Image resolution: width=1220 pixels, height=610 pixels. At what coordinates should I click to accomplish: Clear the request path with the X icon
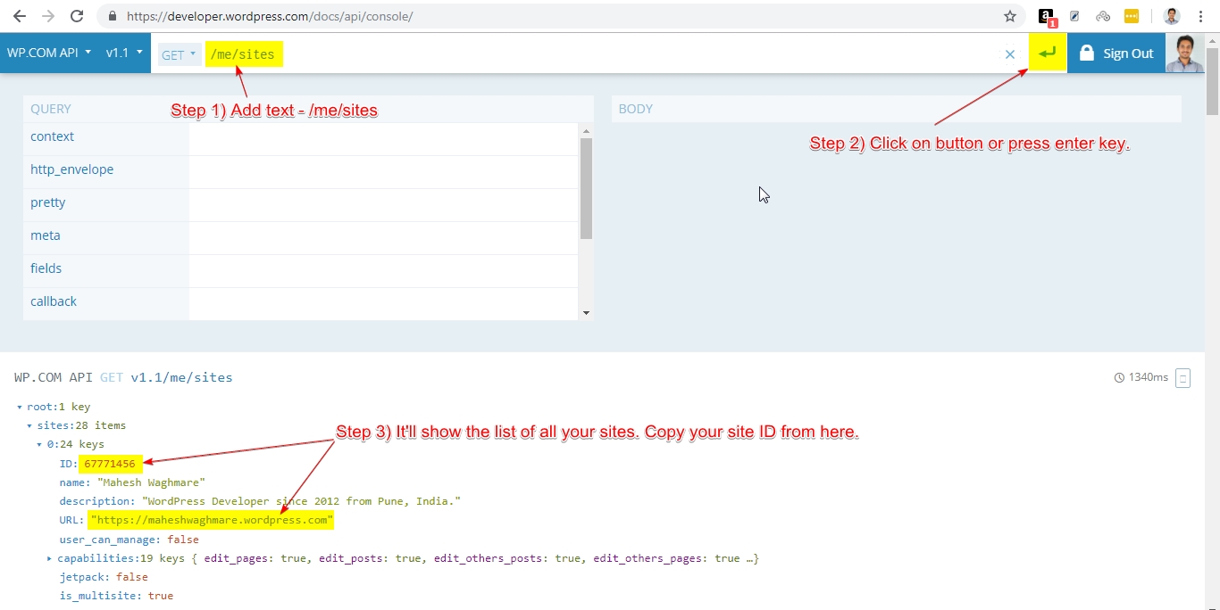tap(1010, 54)
